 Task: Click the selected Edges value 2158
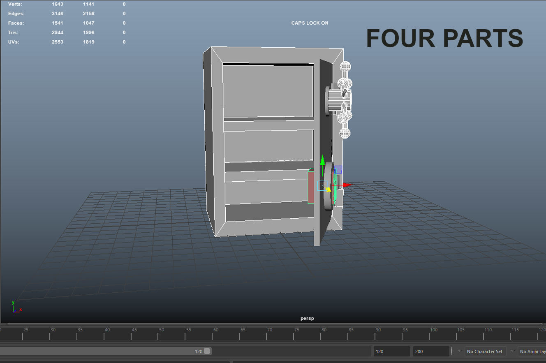88,14
